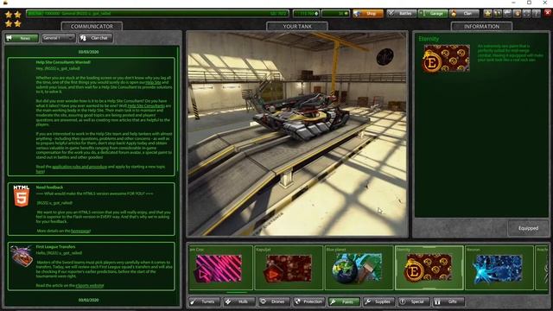
Task: Open the Shop
Action: tap(368, 14)
